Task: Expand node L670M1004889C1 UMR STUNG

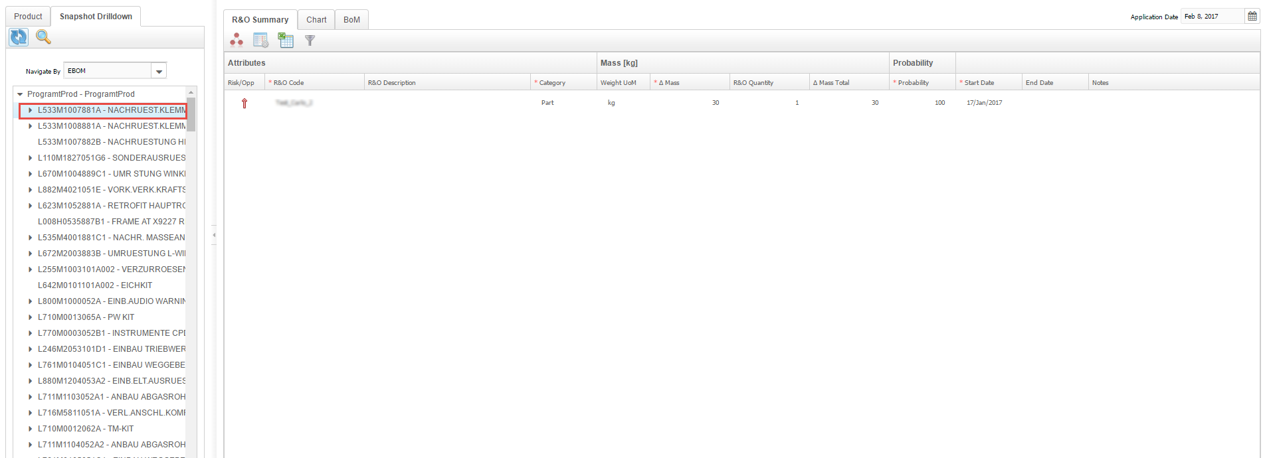Action: (x=31, y=174)
